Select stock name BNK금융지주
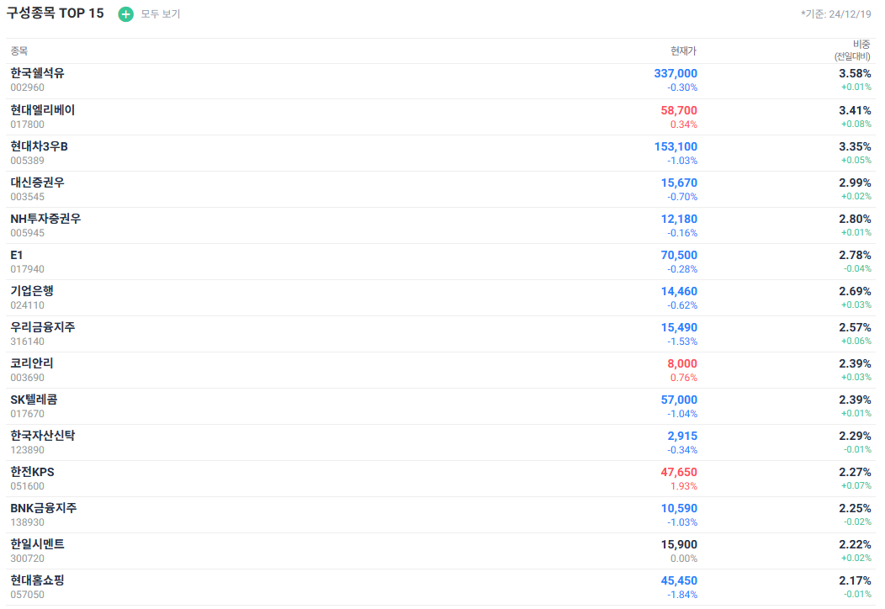The height and width of the screenshot is (609, 885). point(44,508)
